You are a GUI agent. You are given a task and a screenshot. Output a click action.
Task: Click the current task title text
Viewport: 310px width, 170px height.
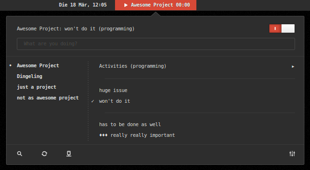(x=76, y=28)
